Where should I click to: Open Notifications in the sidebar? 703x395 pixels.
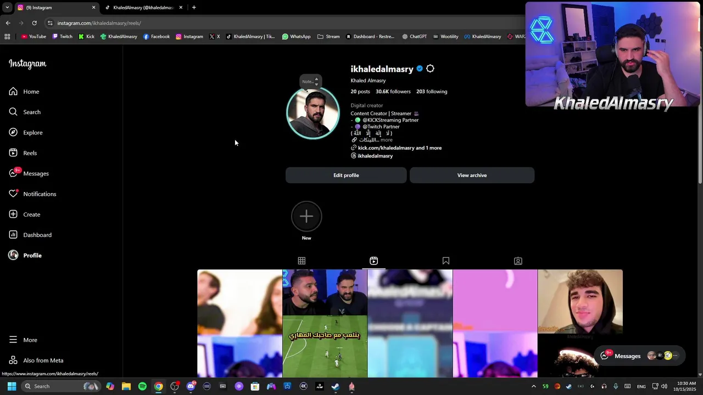point(33,194)
